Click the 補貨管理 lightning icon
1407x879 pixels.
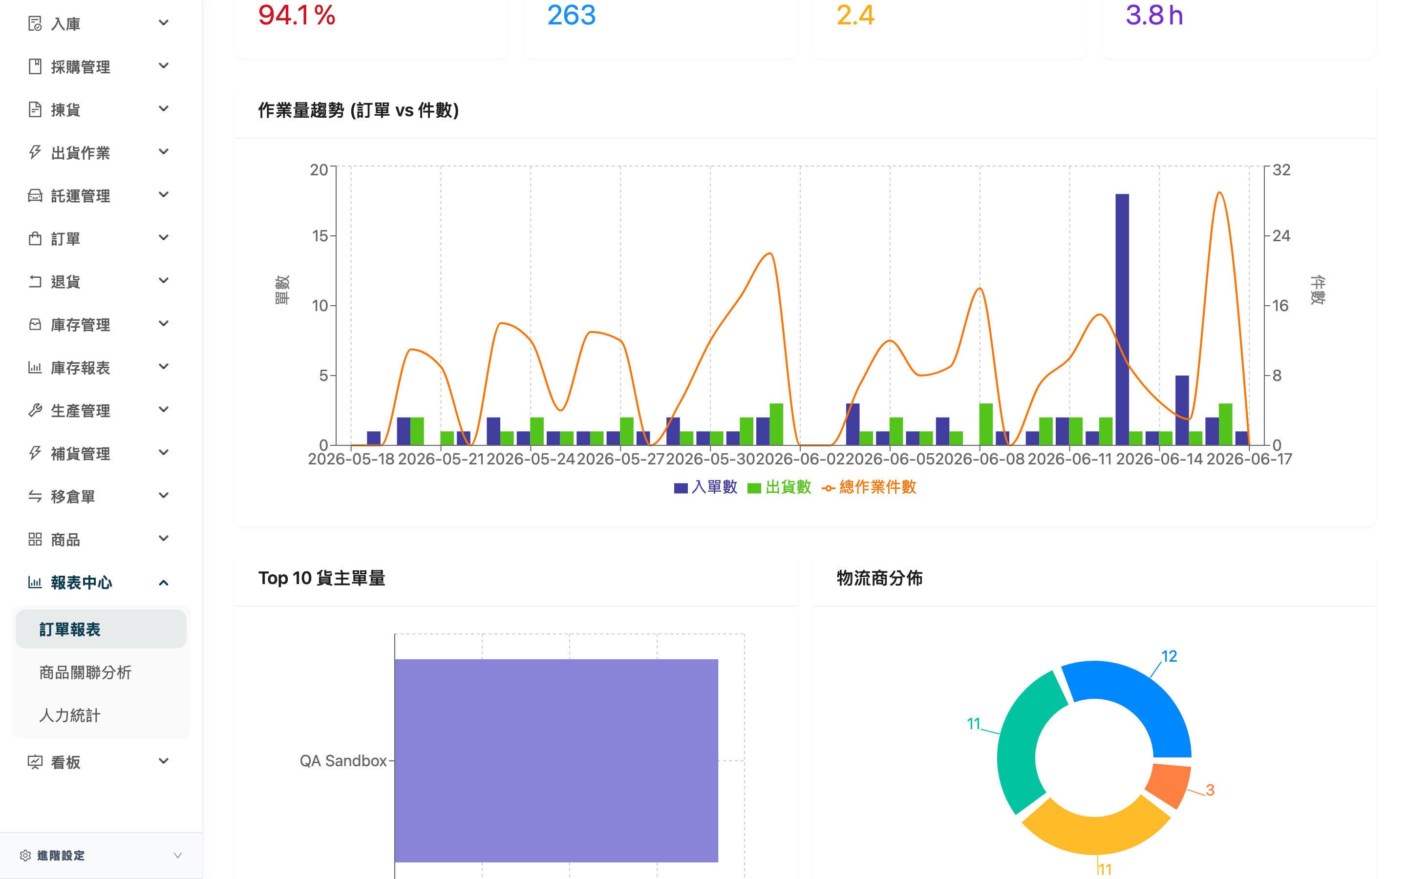pyautogui.click(x=35, y=454)
